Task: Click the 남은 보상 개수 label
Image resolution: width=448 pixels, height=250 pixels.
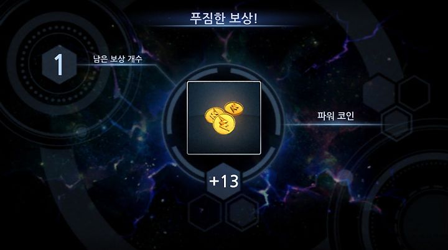Action: click(118, 59)
